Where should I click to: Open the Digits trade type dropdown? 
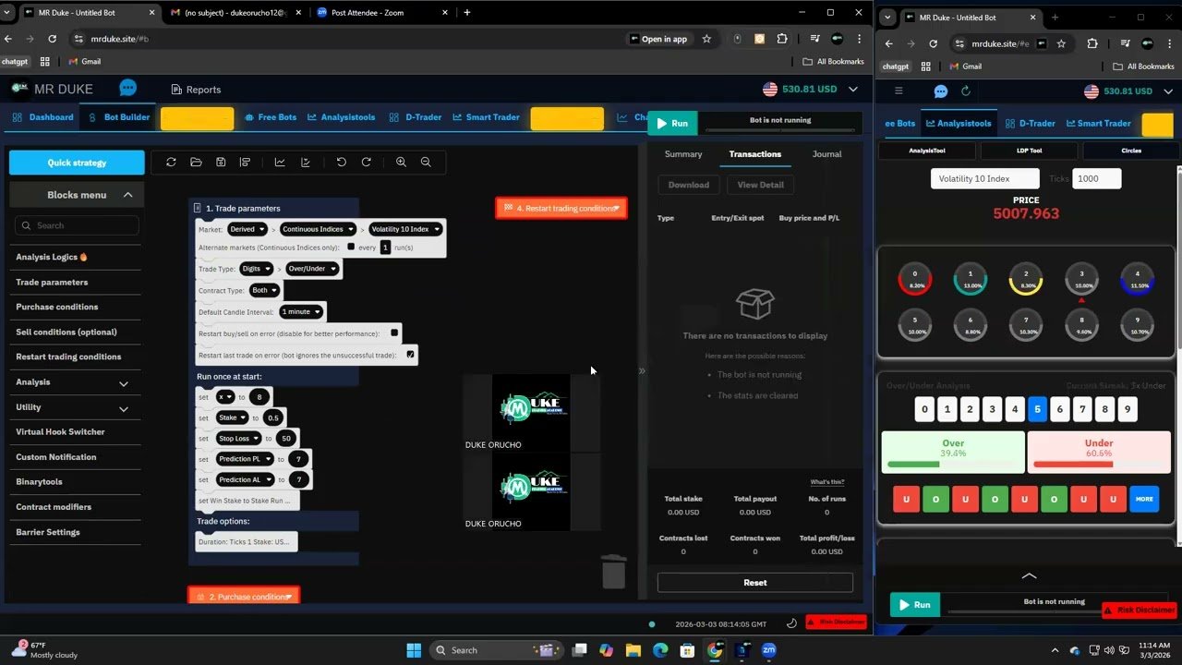254,269
